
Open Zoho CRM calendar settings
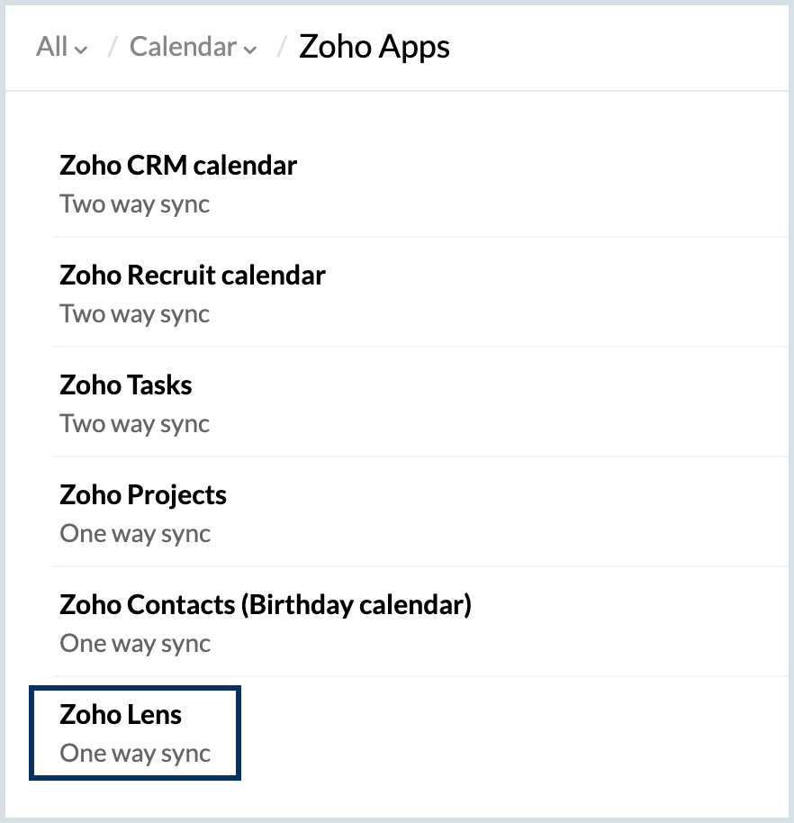pyautogui.click(x=178, y=166)
